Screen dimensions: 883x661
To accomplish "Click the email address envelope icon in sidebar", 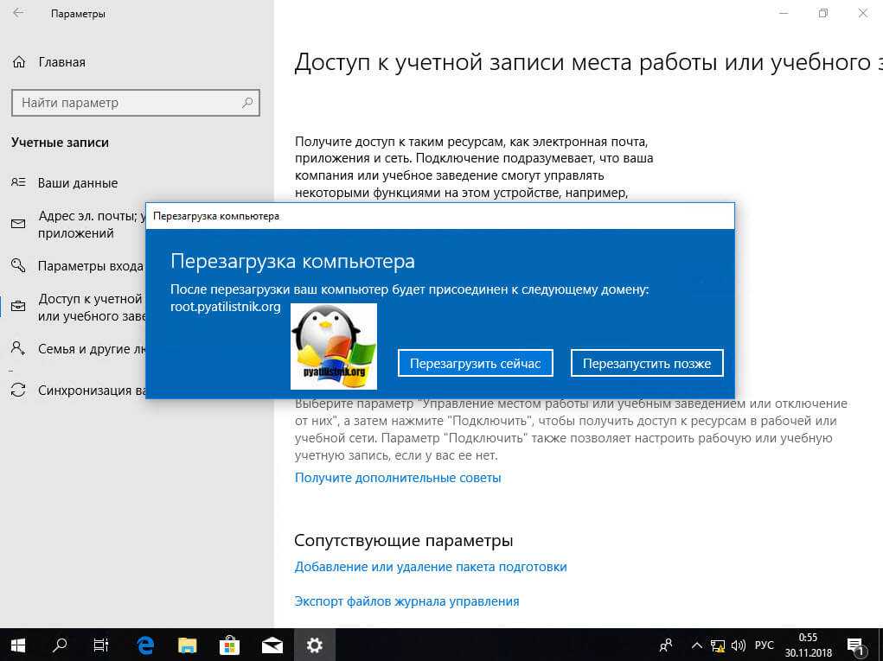I will 18,225.
